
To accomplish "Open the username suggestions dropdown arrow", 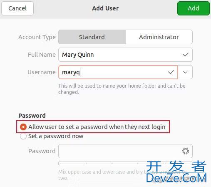I will click(185, 72).
